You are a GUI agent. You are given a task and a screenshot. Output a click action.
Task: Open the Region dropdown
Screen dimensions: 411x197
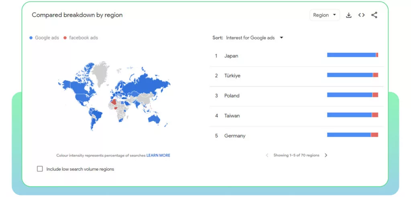click(x=324, y=15)
